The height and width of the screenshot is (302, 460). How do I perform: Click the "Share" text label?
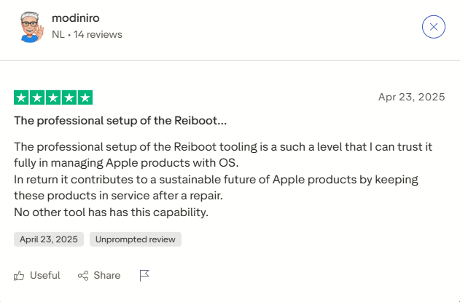[x=107, y=275]
